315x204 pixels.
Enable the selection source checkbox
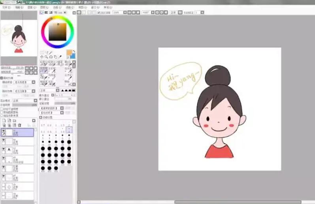pyautogui.click(x=2, y=115)
